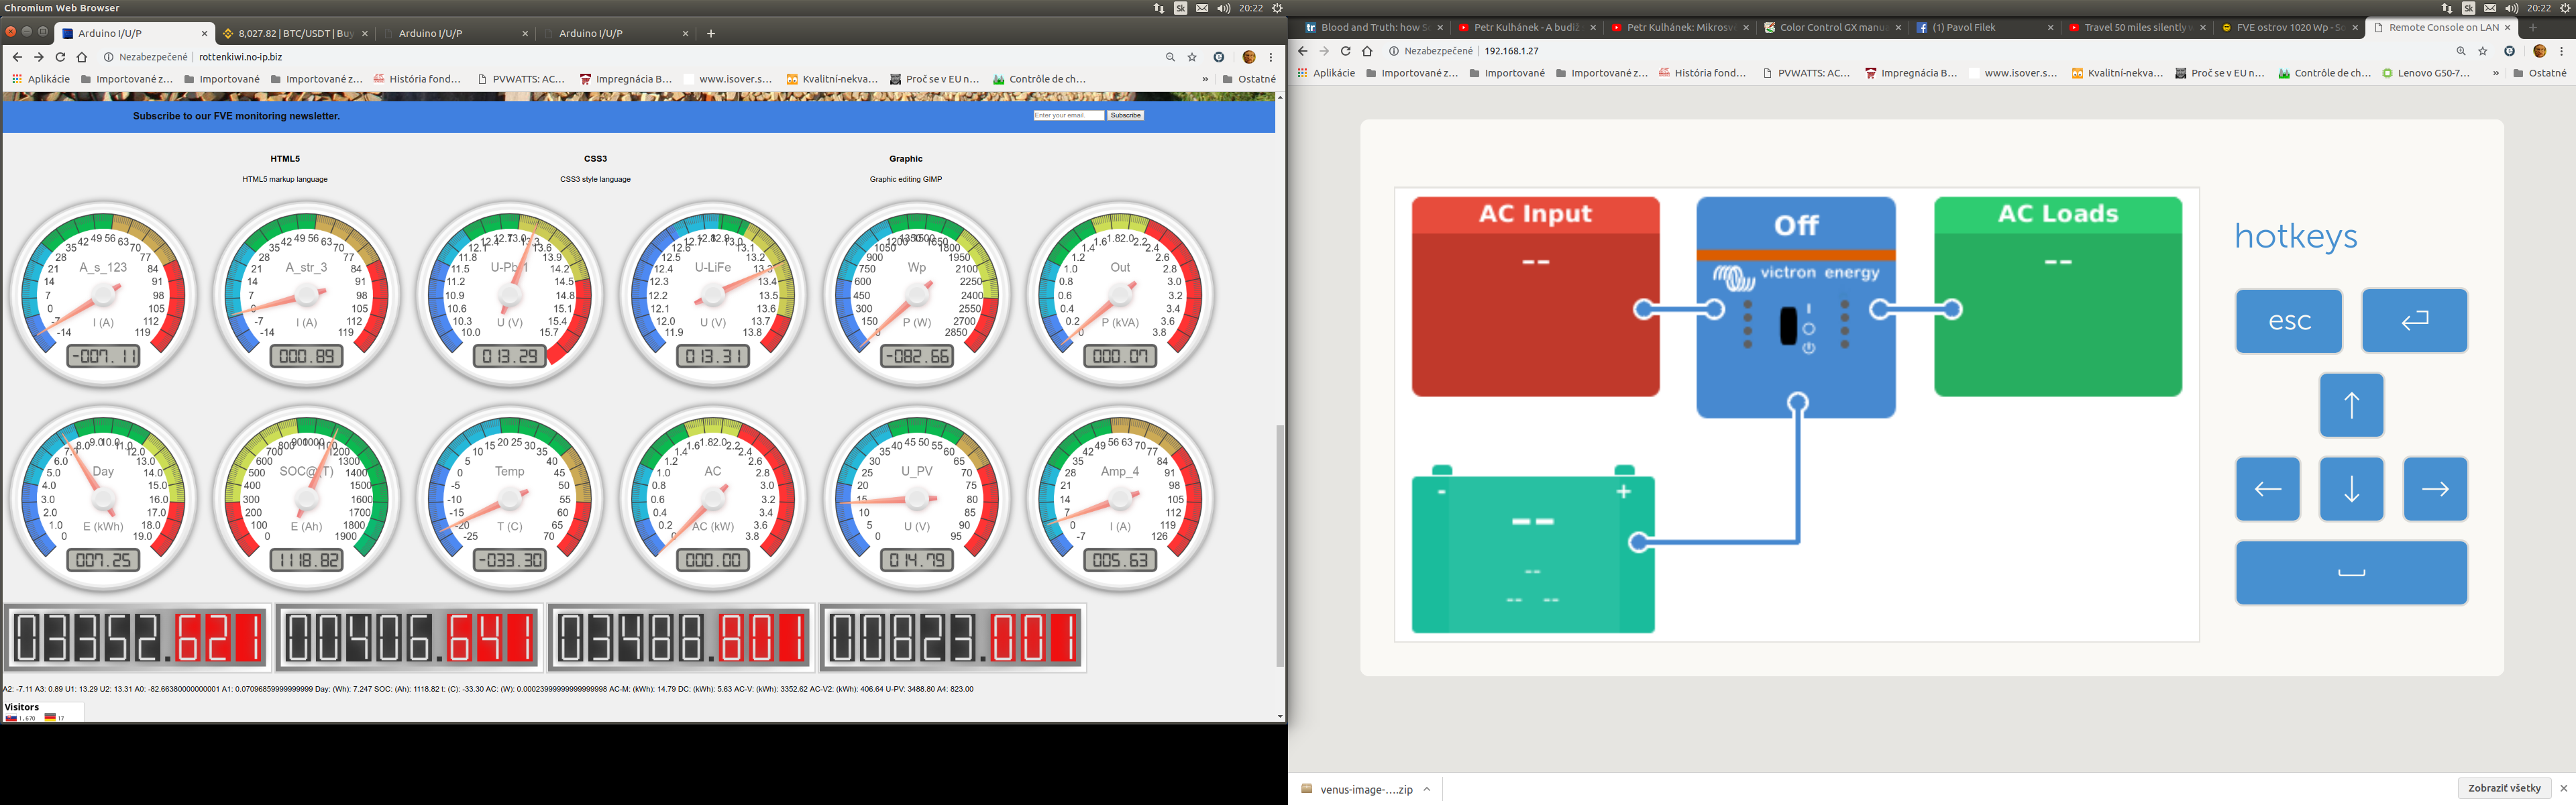The height and width of the screenshot is (805, 2576).
Task: Toggle the Victron inverter power switch
Action: pos(1788,326)
